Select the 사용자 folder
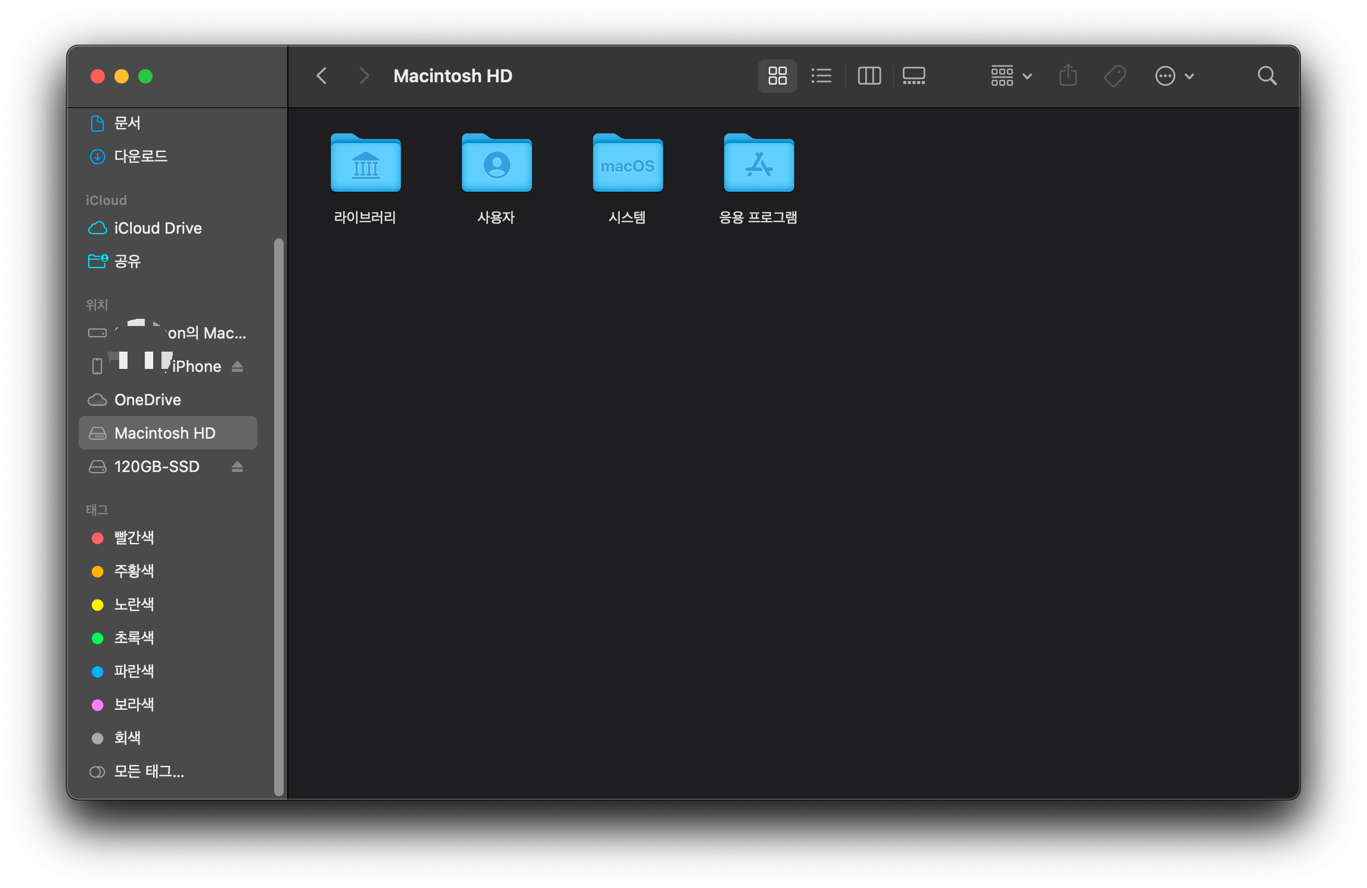Screen dimensions: 1367x888 tap(496, 179)
